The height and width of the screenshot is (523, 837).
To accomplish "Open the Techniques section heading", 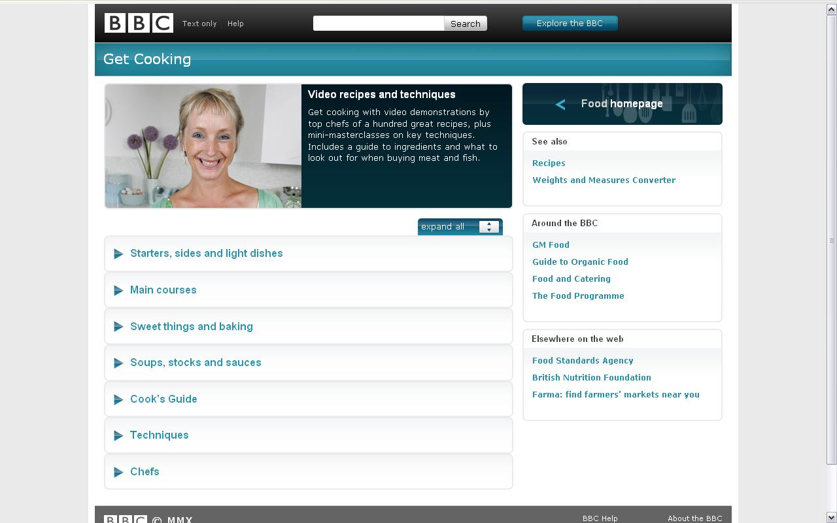I will pos(160,435).
